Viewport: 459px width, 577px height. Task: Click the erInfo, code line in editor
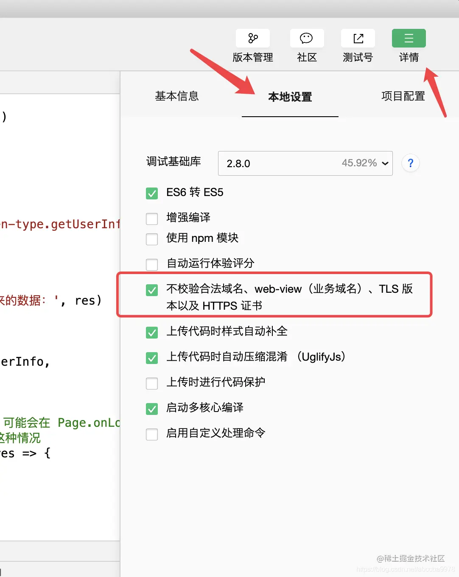point(25,362)
